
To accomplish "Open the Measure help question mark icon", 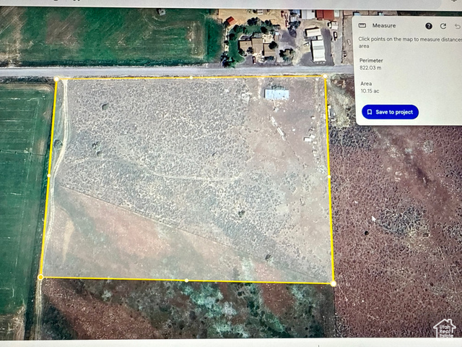I will (x=429, y=26).
